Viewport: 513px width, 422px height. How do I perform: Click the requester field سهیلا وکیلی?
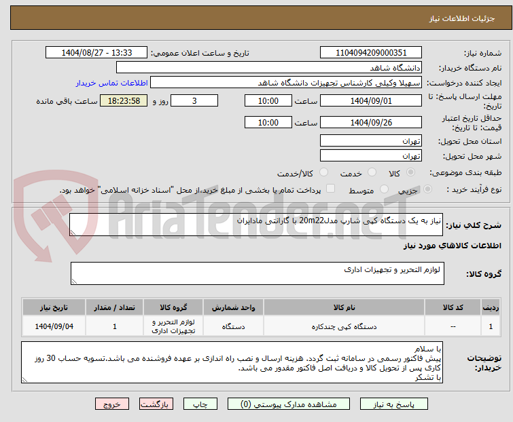click(x=286, y=83)
